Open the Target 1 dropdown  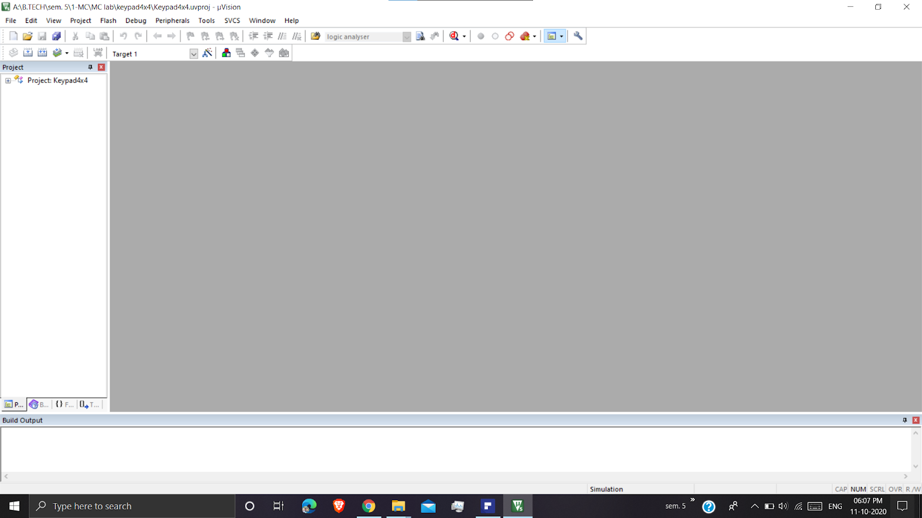point(194,54)
